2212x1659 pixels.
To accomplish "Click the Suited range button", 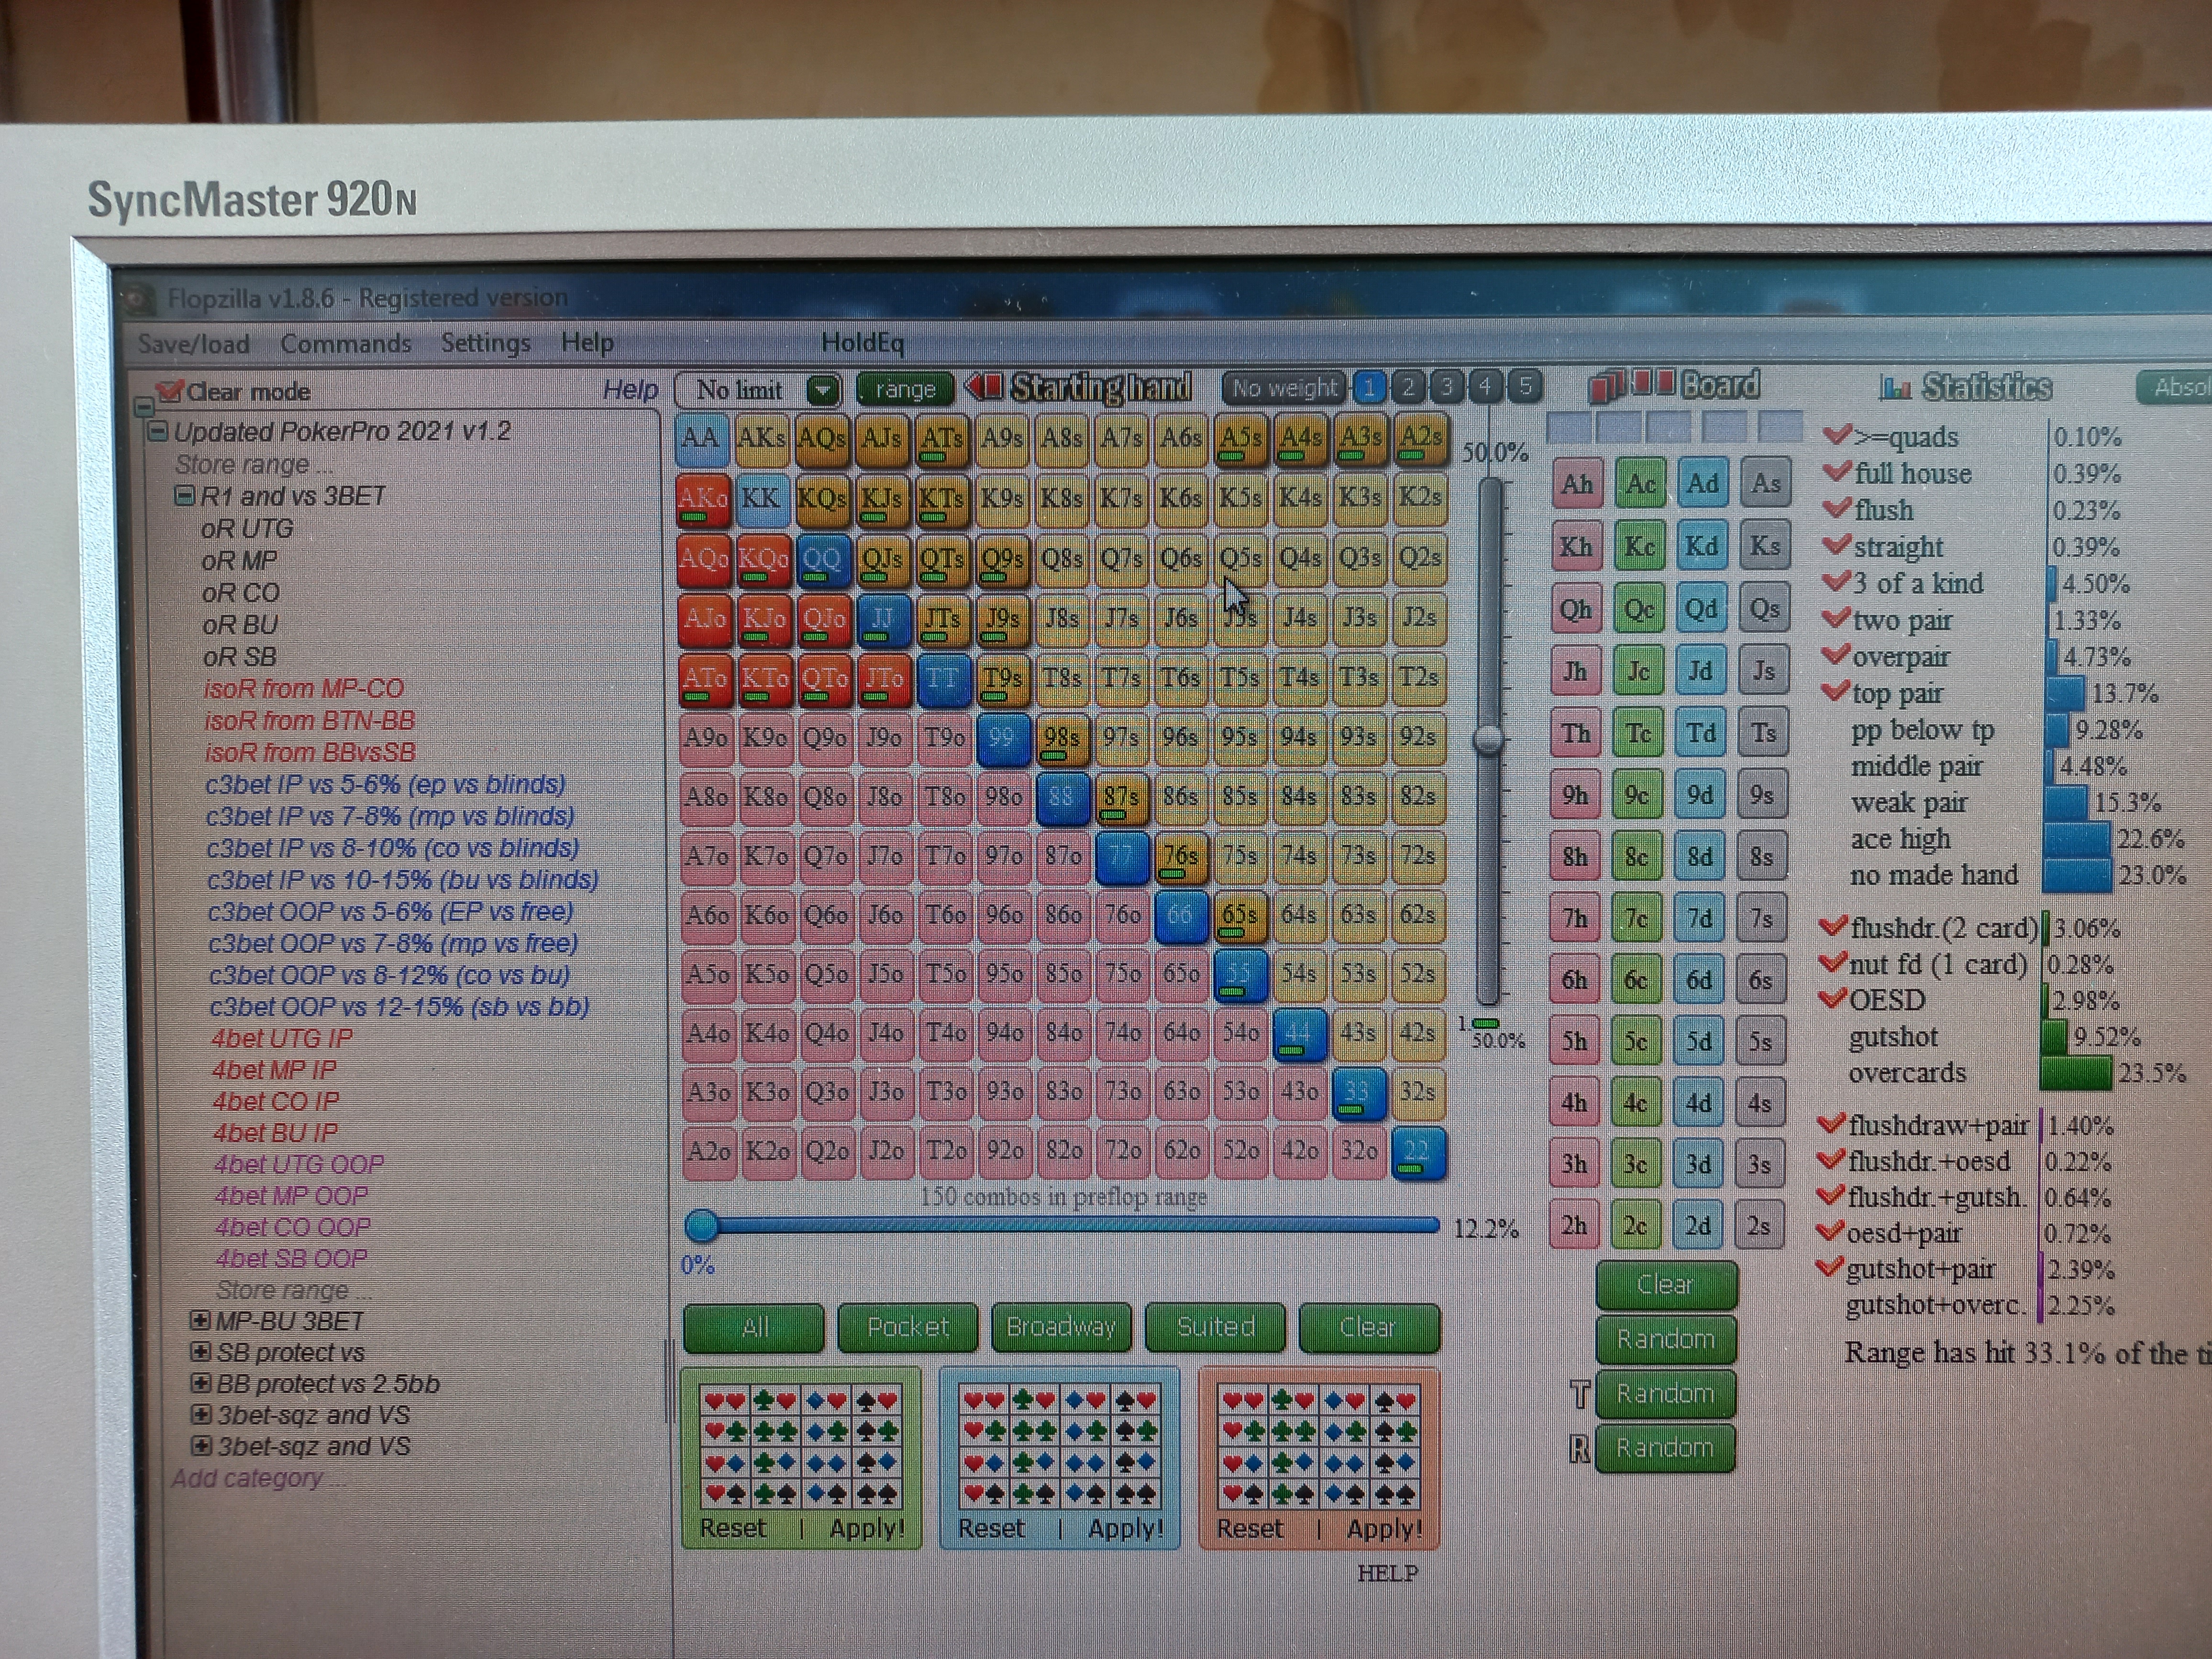I will point(1215,1327).
